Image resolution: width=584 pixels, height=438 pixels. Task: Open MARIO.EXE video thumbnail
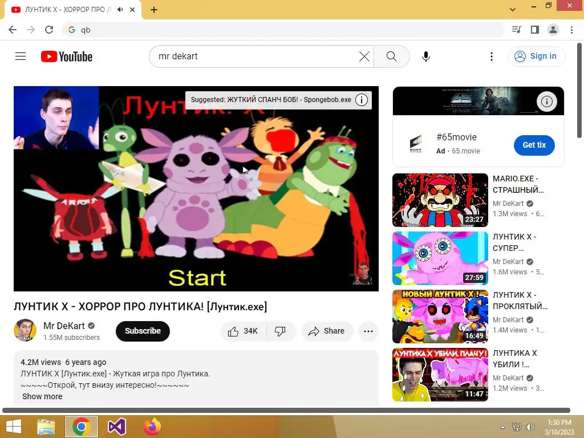point(440,200)
